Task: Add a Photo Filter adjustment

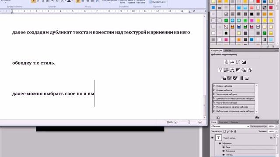Action: [x=244, y=70]
